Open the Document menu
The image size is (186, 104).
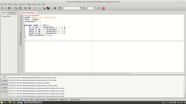point(22,4)
